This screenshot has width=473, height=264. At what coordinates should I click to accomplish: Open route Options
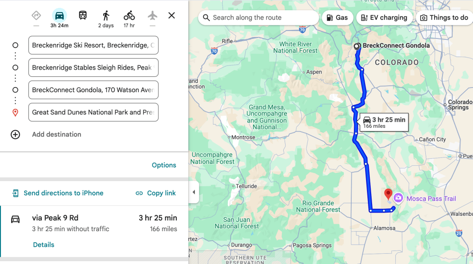pyautogui.click(x=164, y=165)
